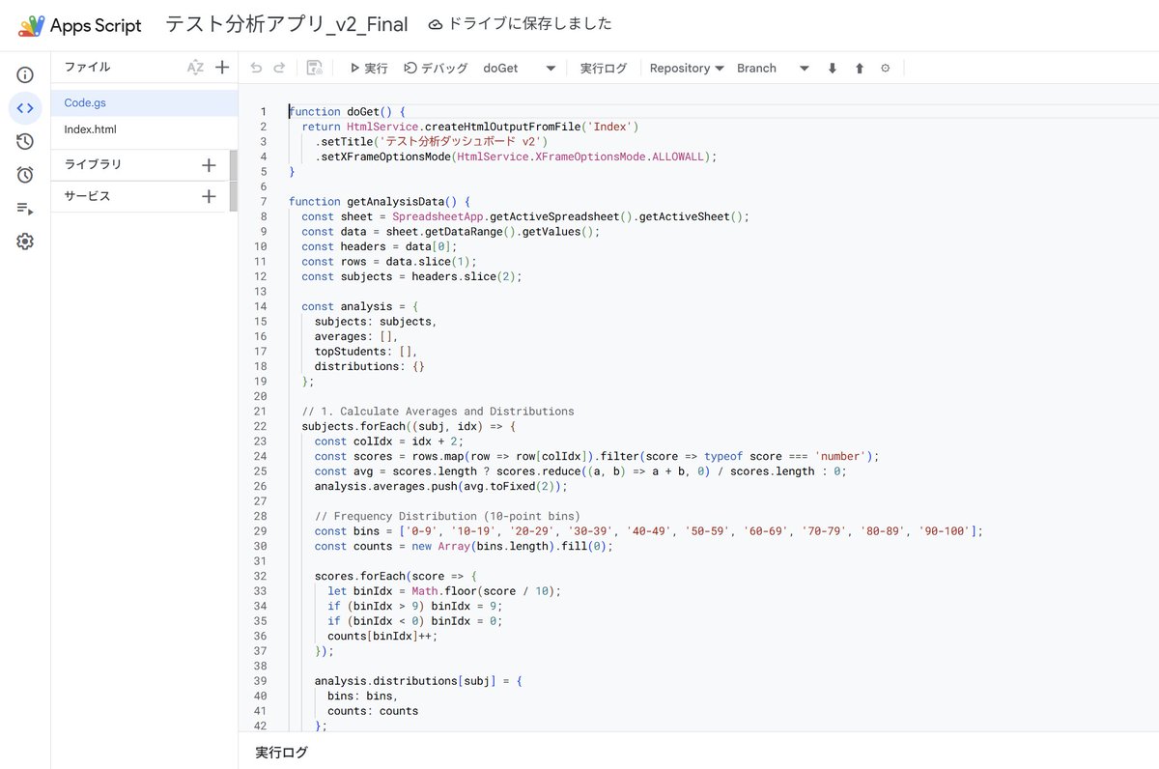The height and width of the screenshot is (769, 1159).
Task: Open the Repository dropdown
Action: click(687, 69)
